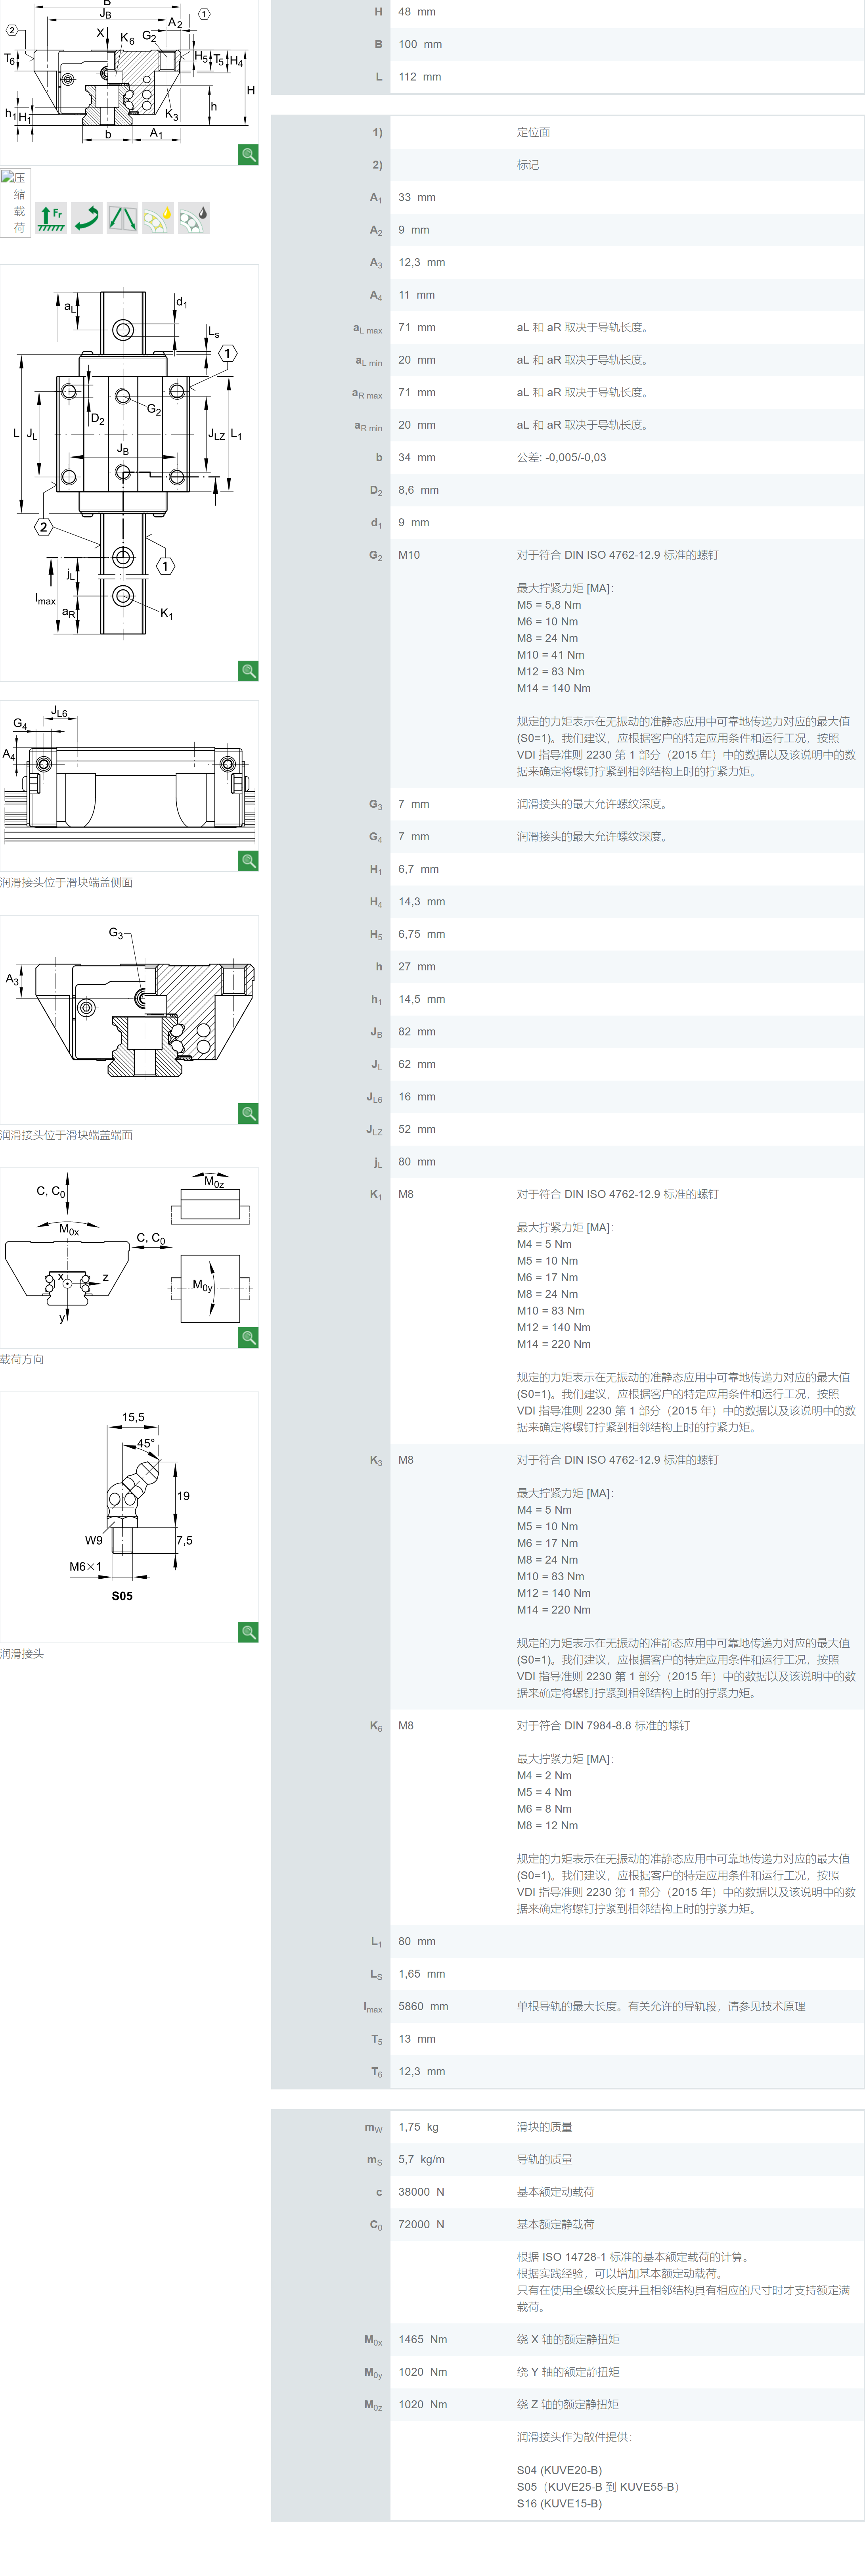Click the 定位面 description text

pos(533,132)
